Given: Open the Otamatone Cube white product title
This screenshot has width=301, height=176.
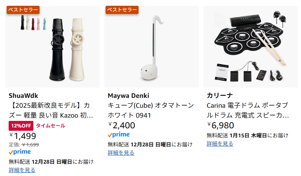Looking at the screenshot, I should click(x=150, y=110).
